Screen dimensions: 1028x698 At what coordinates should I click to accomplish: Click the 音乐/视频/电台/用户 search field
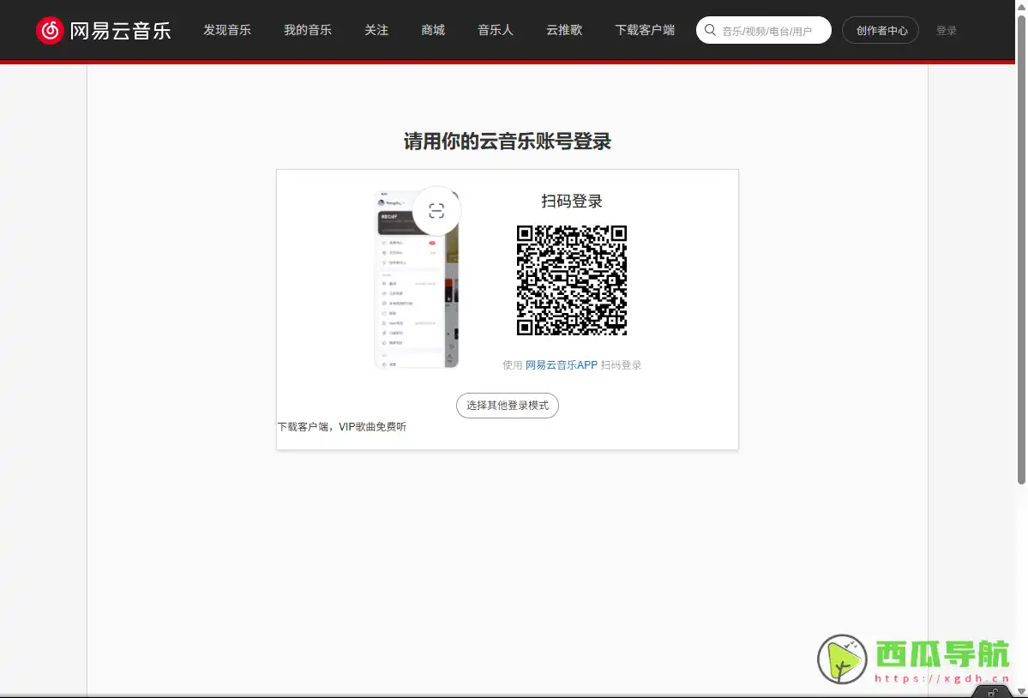[x=767, y=29]
